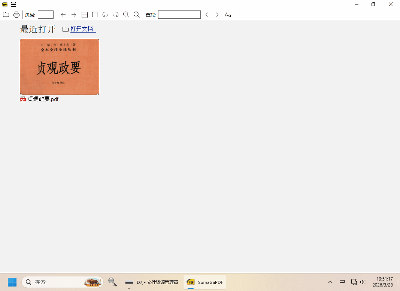Find previous match arrow
The height and width of the screenshot is (291, 400).
[207, 15]
